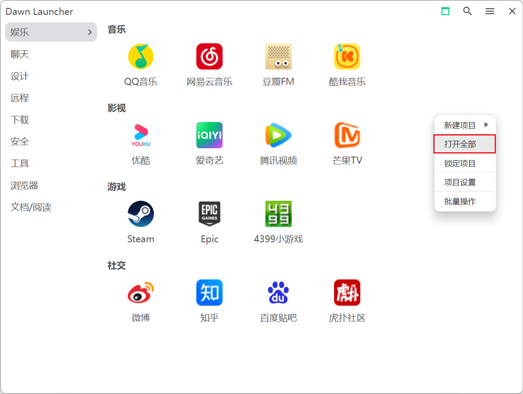Image resolution: width=523 pixels, height=394 pixels.
Task: Expand the 娱乐 category chevron
Action: [90, 32]
